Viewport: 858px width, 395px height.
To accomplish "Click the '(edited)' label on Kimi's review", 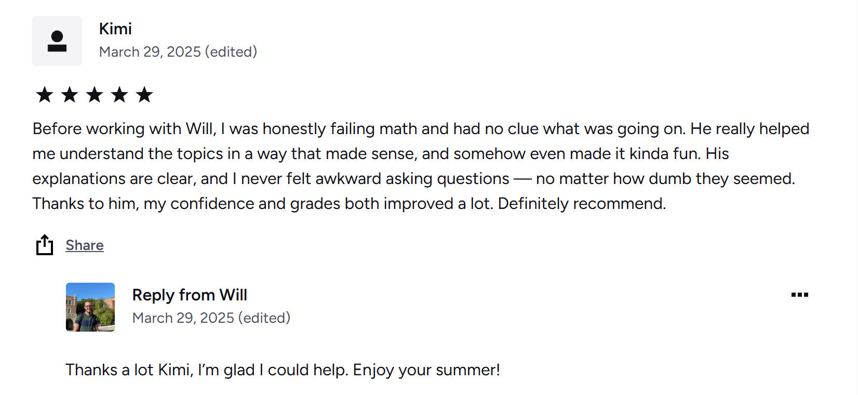I will (x=231, y=52).
